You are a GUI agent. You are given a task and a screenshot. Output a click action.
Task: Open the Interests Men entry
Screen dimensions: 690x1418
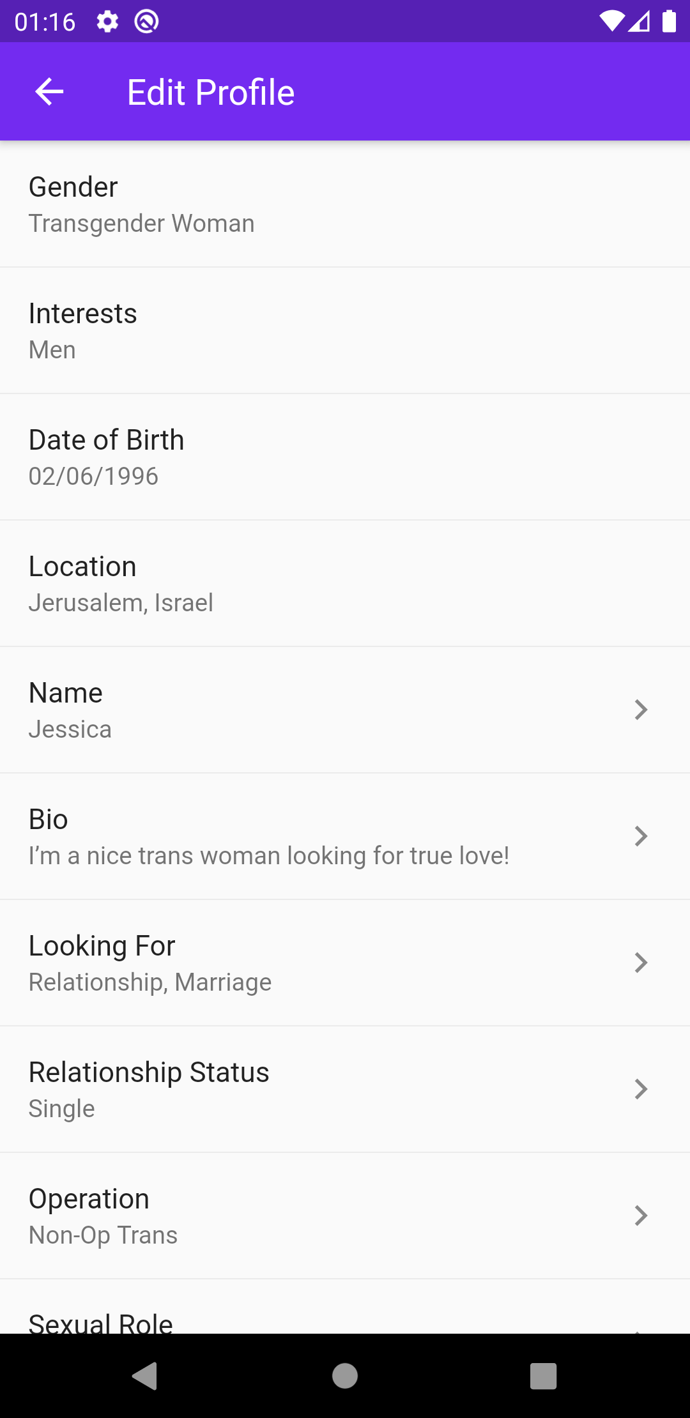click(345, 331)
